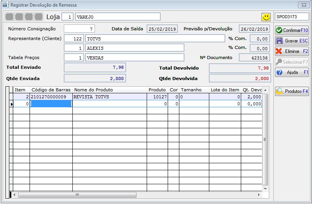312x206 pixels.
Task: Click the Total Devolvido value field
Action: pos(240,68)
